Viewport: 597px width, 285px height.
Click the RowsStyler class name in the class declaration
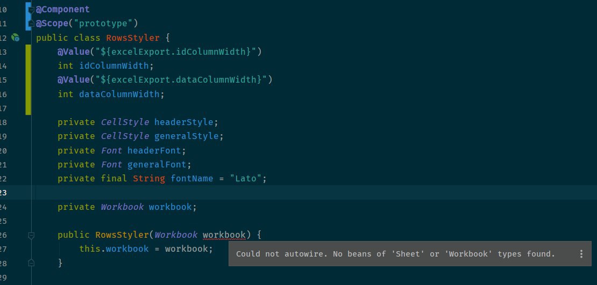click(132, 38)
